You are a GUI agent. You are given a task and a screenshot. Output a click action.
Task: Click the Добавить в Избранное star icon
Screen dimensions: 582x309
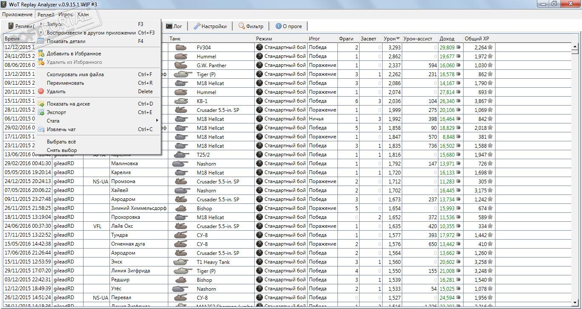[x=41, y=54]
